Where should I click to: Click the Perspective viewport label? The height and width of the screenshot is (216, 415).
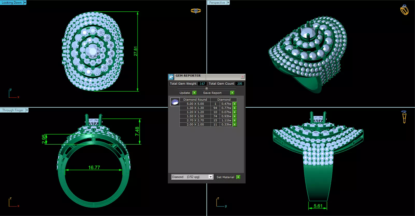(217, 3)
